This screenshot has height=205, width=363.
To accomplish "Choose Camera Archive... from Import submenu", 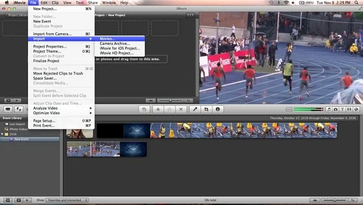I will [120, 43].
